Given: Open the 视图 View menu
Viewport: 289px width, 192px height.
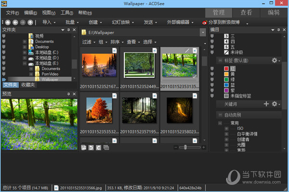Looking at the screenshot, I should pyautogui.click(x=49, y=13).
